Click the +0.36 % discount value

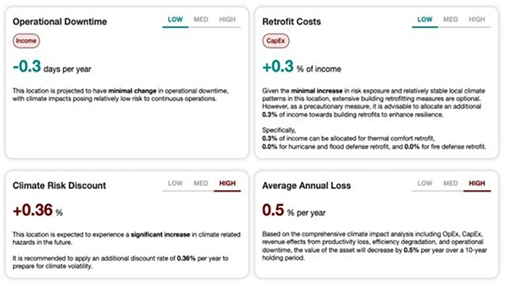coord(37,211)
